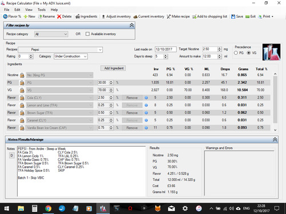Collapse the Filter recipes by panel

132,25
